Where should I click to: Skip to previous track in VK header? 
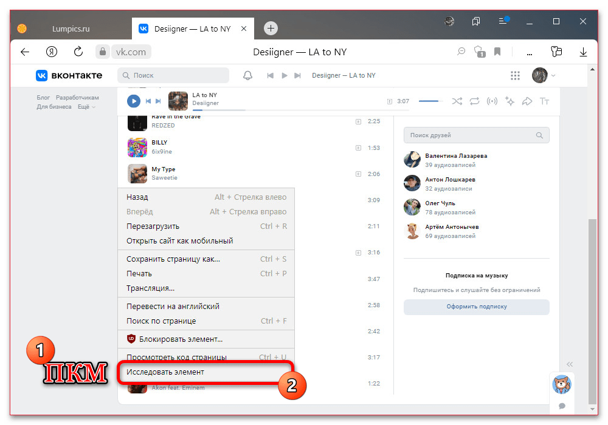click(x=271, y=75)
